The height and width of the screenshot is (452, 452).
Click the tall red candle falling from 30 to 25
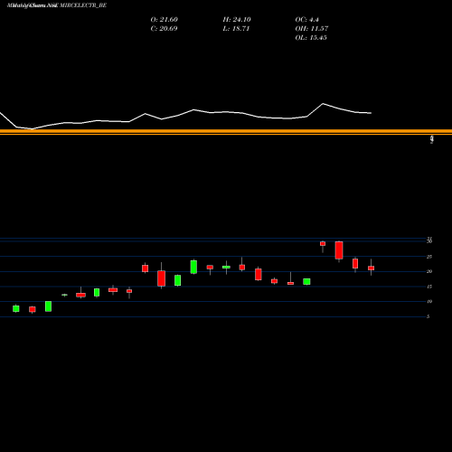pos(339,250)
